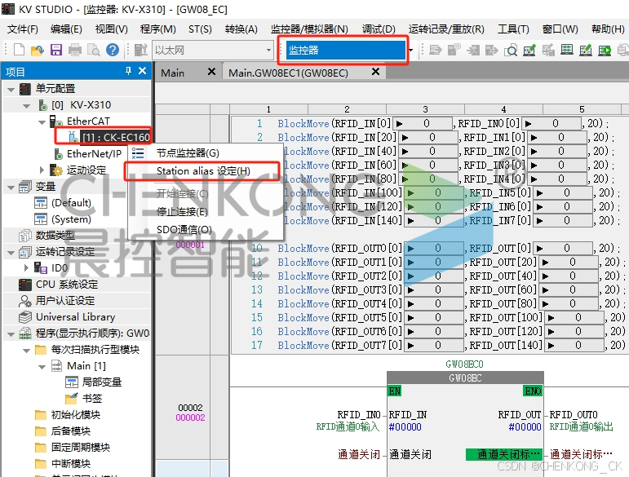Save the project using the purple floppy icon
Screen dimensions: 629x477
[x=56, y=50]
